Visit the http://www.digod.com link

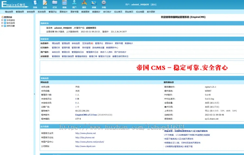pyautogui.click(x=85, y=146)
